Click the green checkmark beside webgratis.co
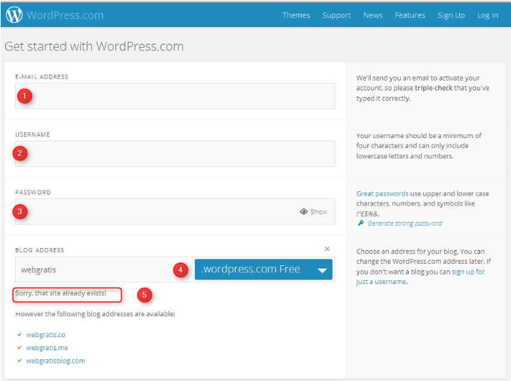Image resolution: width=511 pixels, height=381 pixels. click(20, 335)
